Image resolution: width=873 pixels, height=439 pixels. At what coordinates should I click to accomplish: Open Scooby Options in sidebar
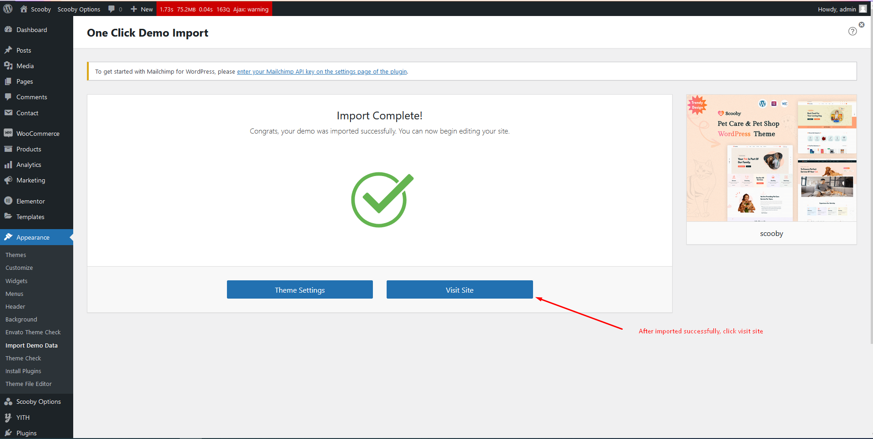[37, 402]
